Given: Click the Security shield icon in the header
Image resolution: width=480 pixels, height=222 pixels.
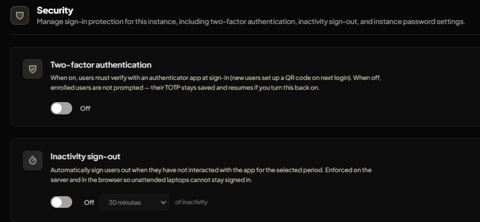Looking at the screenshot, I should (x=20, y=15).
